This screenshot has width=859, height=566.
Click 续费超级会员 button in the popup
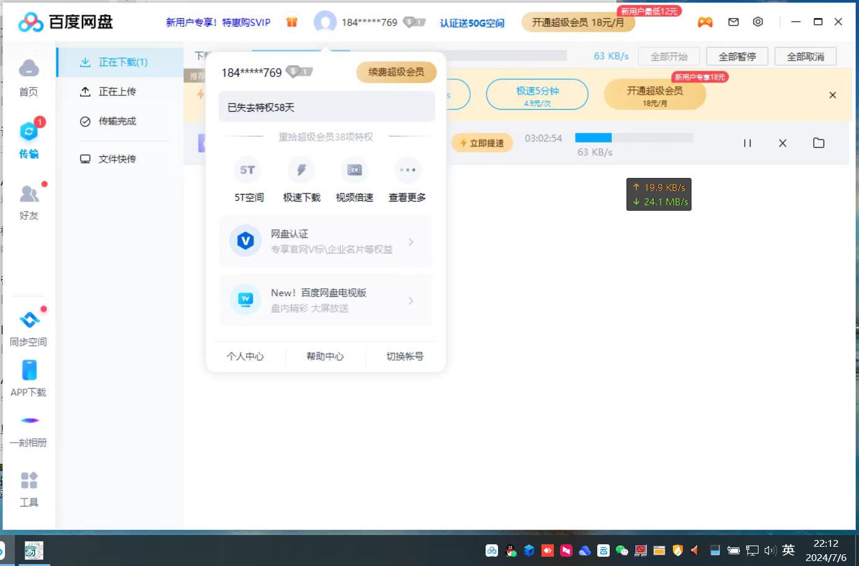click(396, 72)
